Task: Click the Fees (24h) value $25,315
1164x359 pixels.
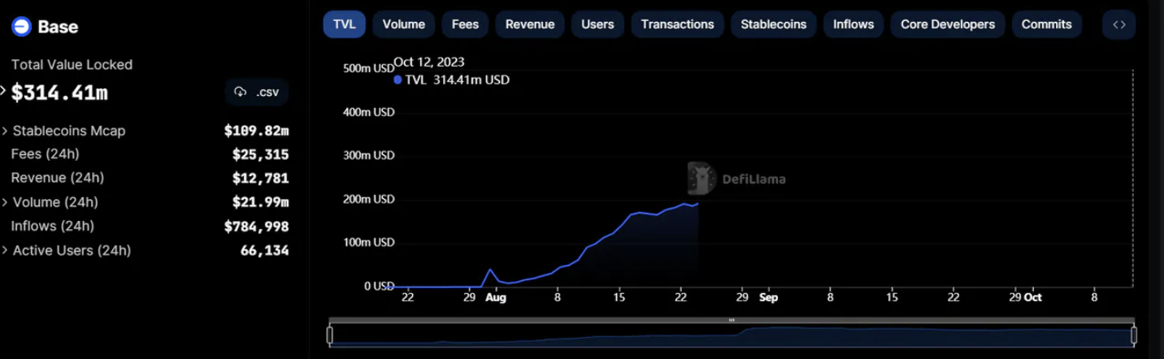Action: (260, 154)
